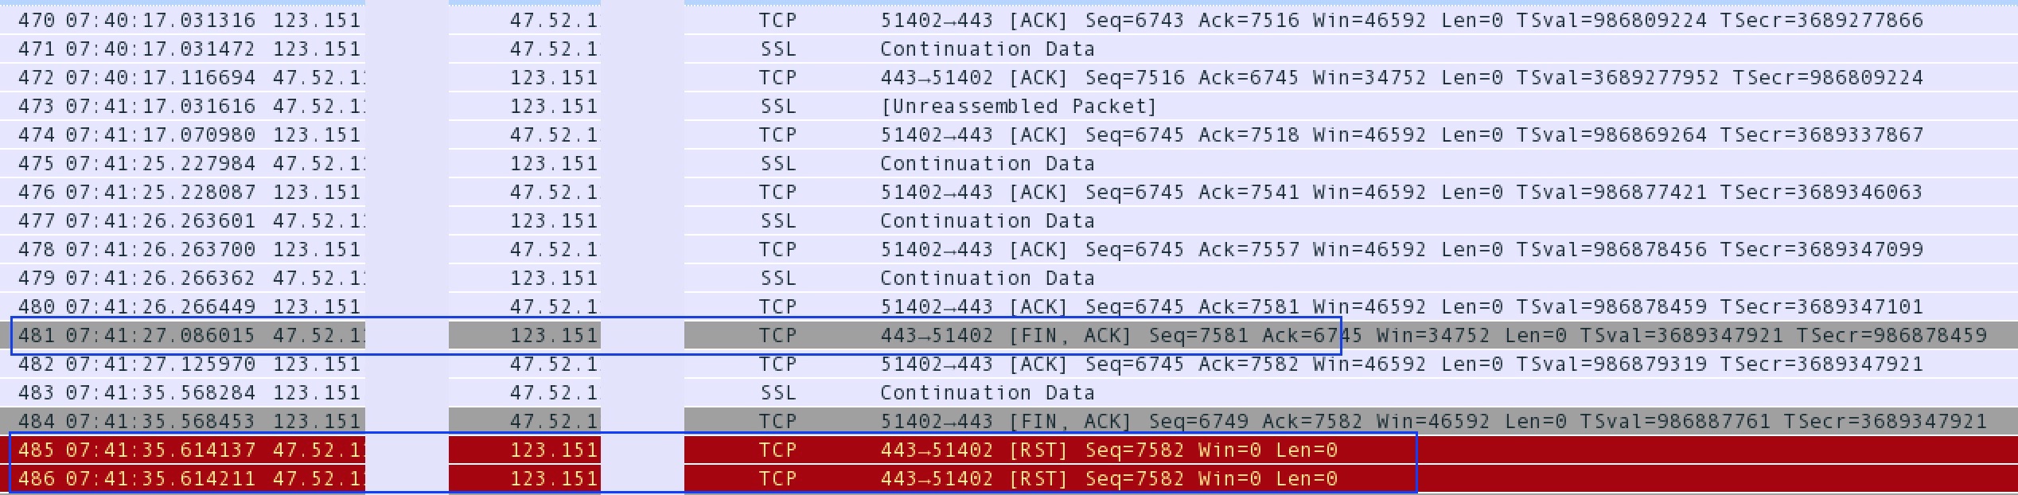Click destination 123.151 in packet 481
This screenshot has height=495, width=2018.
coord(554,335)
